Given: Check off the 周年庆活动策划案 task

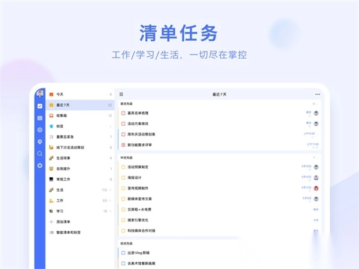Looking at the screenshot, I should point(123,134).
